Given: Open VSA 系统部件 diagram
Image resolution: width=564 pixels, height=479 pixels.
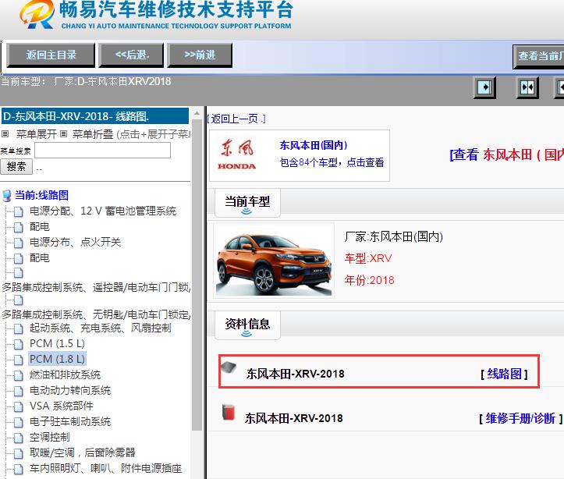Looking at the screenshot, I should 61,406.
